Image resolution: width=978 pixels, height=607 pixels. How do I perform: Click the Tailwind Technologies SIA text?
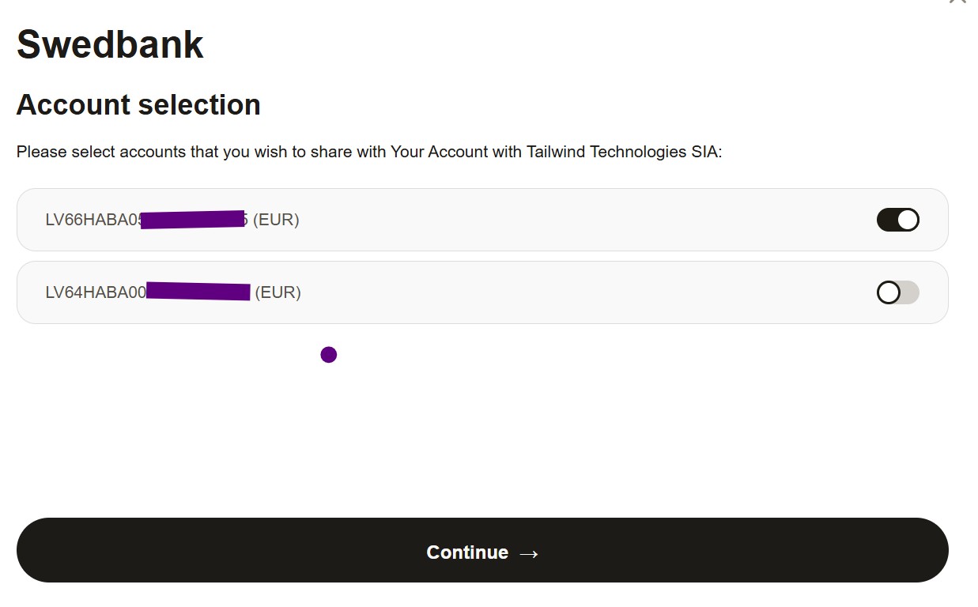tap(622, 152)
